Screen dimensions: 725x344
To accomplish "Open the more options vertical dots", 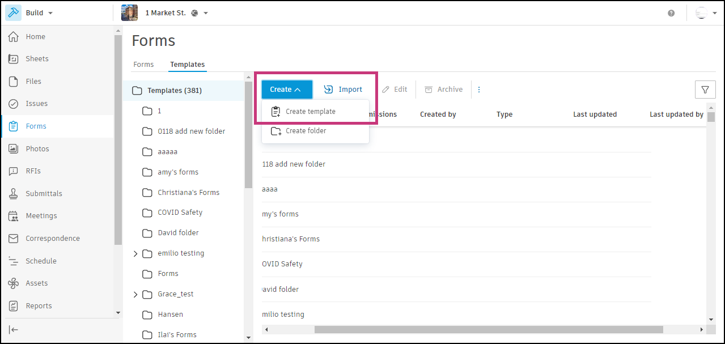I will 479,90.
